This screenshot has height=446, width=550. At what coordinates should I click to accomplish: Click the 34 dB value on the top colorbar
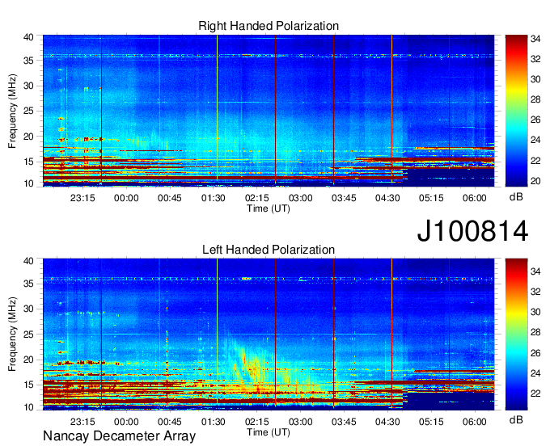535,39
